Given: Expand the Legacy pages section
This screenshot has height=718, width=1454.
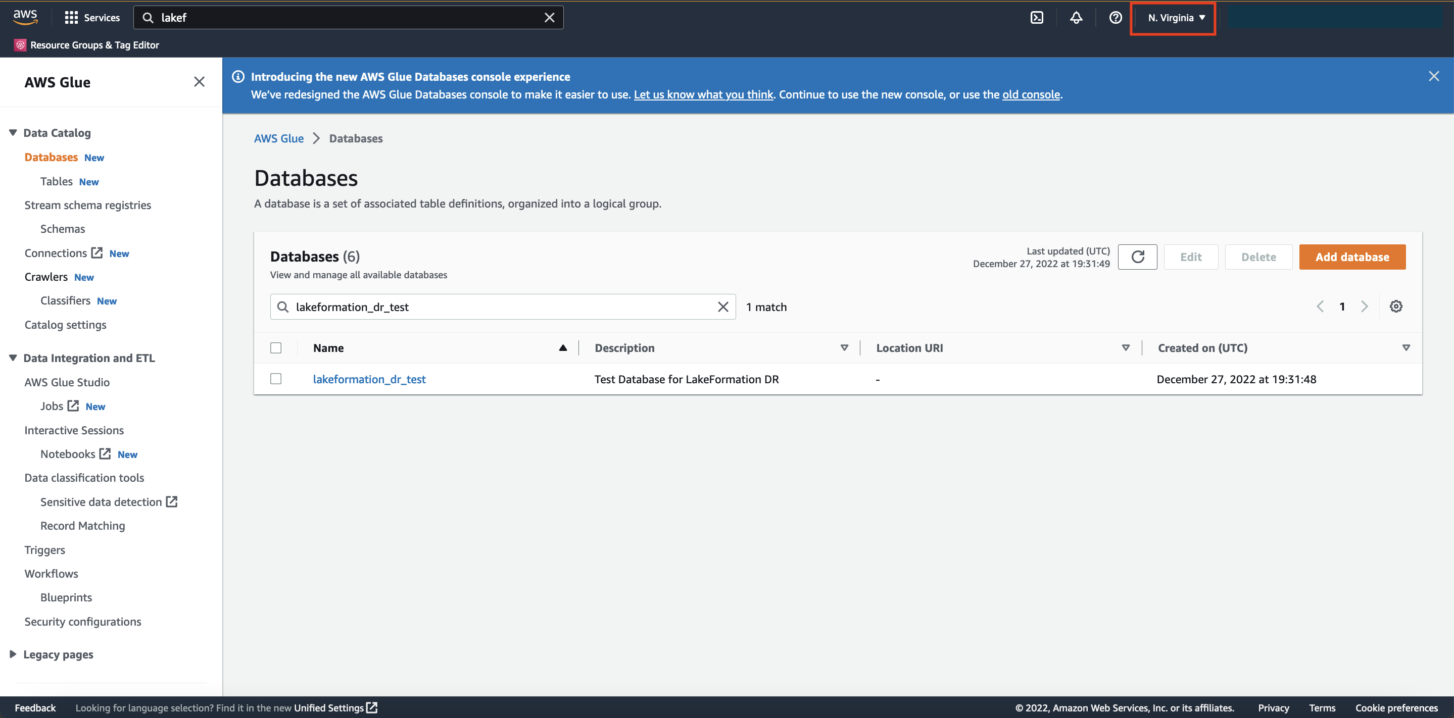Looking at the screenshot, I should 13,654.
